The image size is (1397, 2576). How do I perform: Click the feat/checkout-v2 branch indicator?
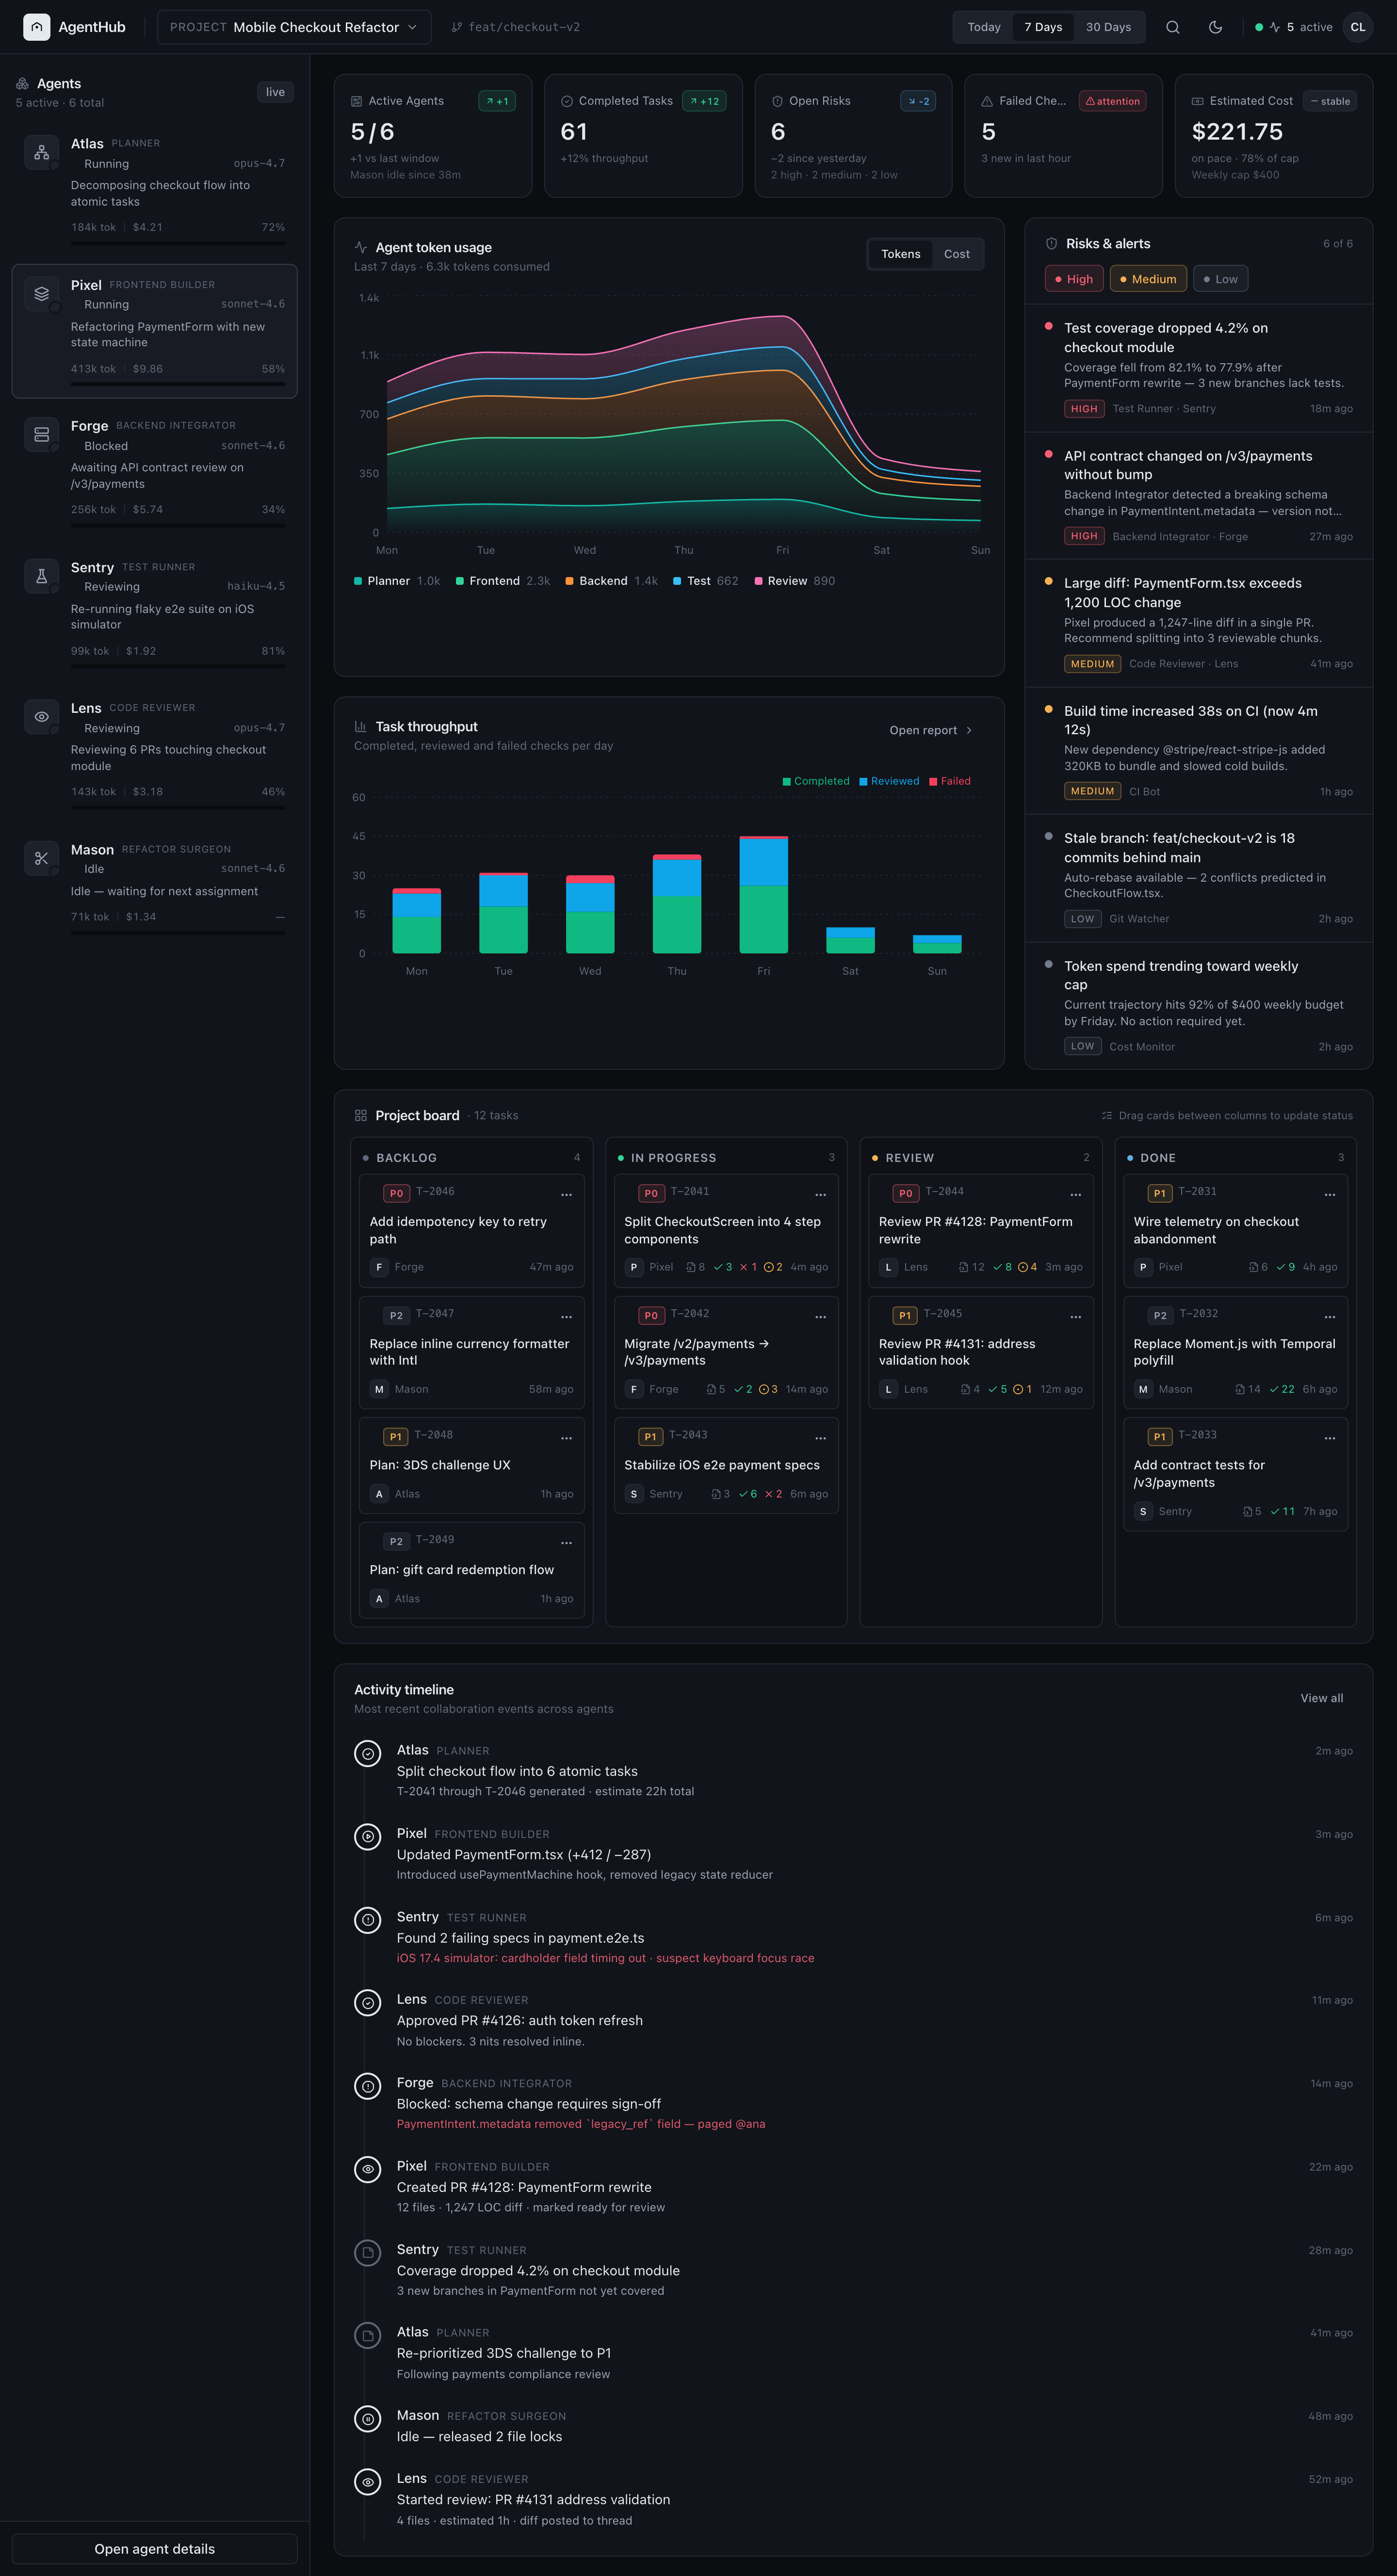click(515, 27)
